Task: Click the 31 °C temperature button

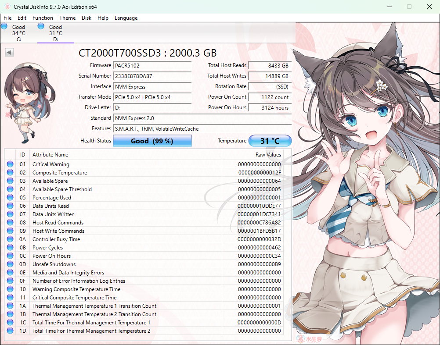Action: (270, 141)
